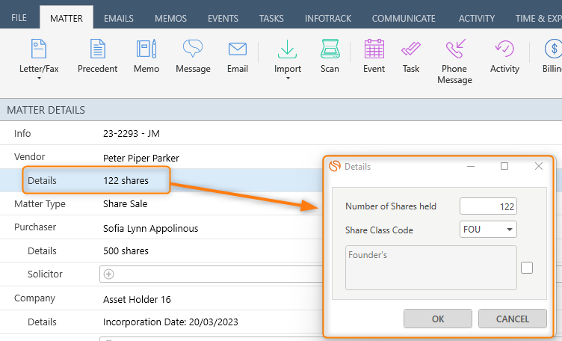
Task: Start a document Scan
Action: pos(330,56)
